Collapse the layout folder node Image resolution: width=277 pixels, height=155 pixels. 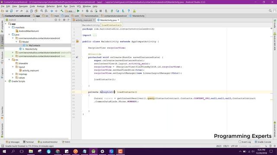[13, 67]
